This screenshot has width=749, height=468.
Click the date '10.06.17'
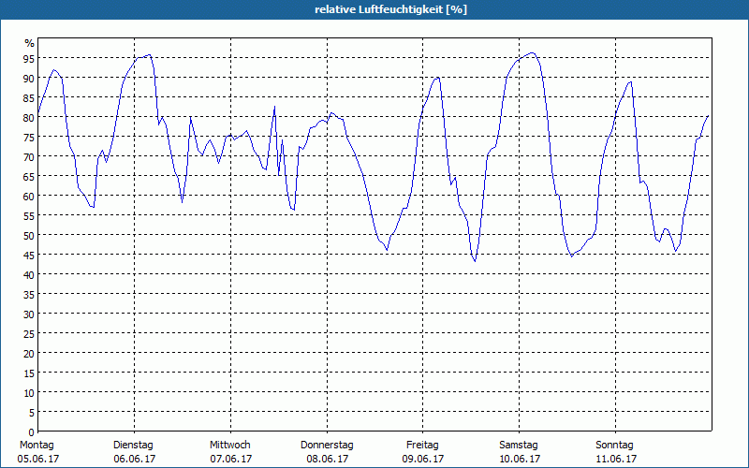[x=520, y=459]
